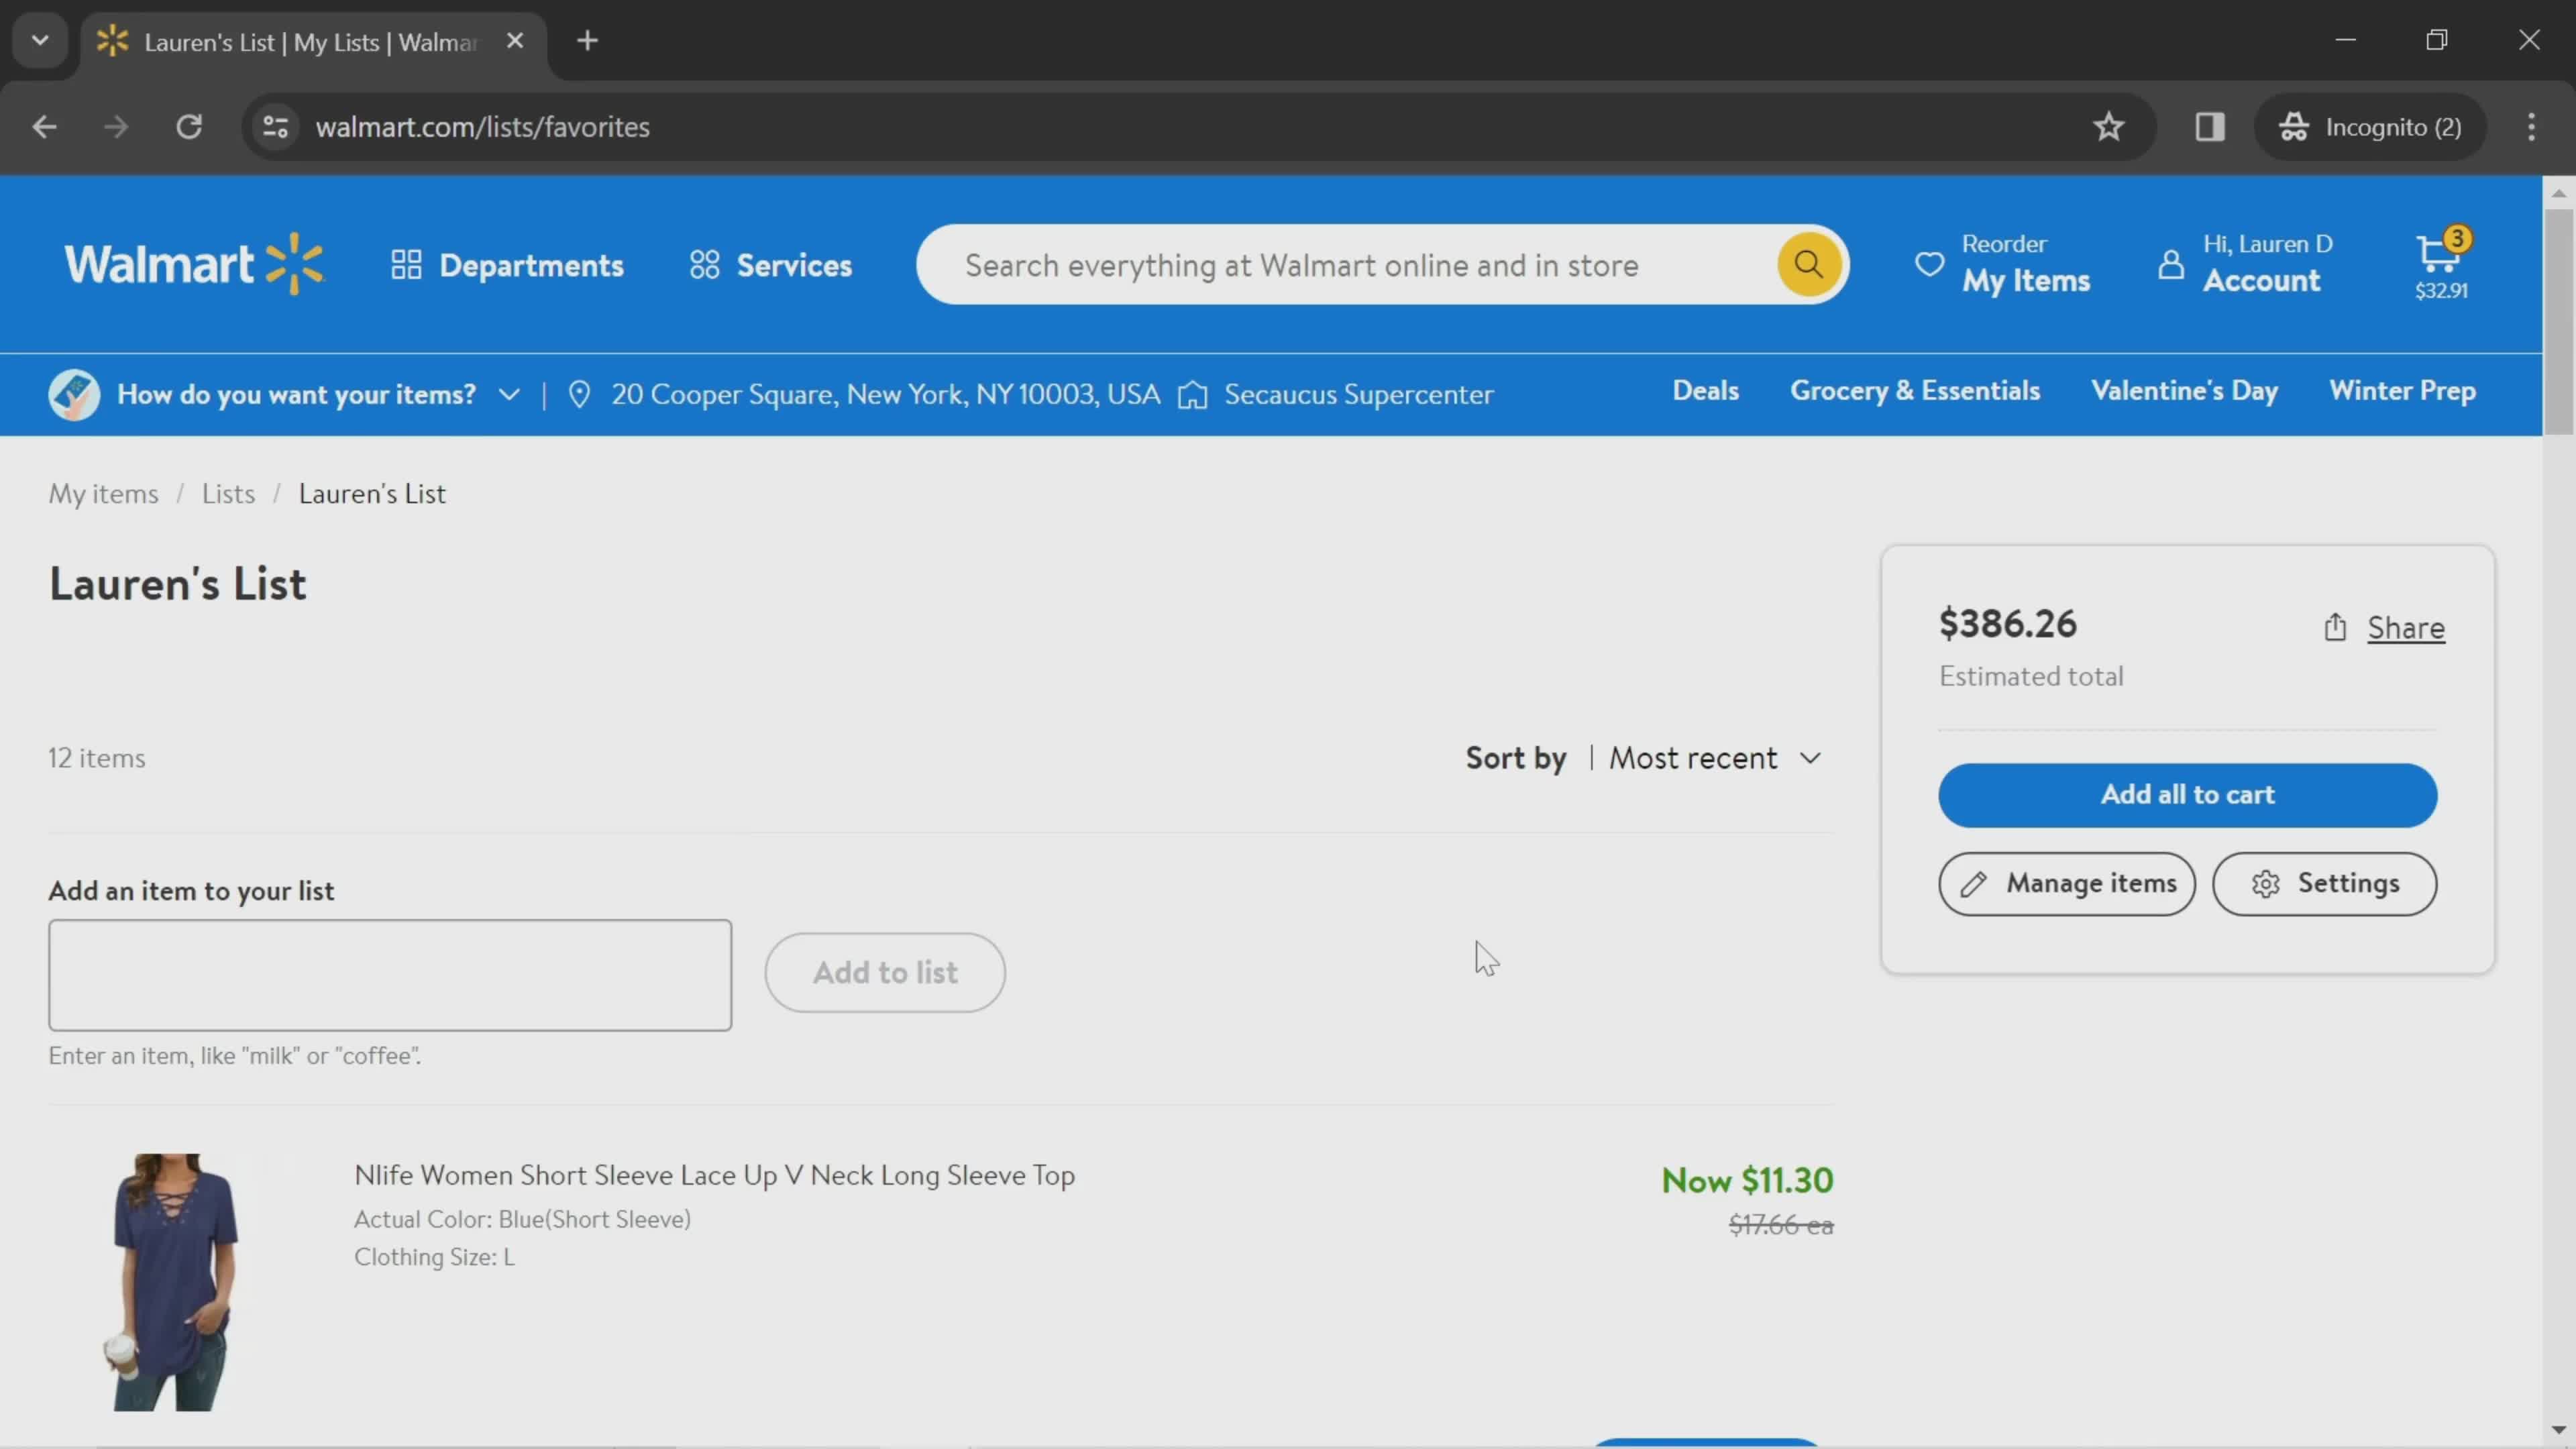Go back to the previous page
The height and width of the screenshot is (1449, 2576).
pyautogui.click(x=44, y=127)
